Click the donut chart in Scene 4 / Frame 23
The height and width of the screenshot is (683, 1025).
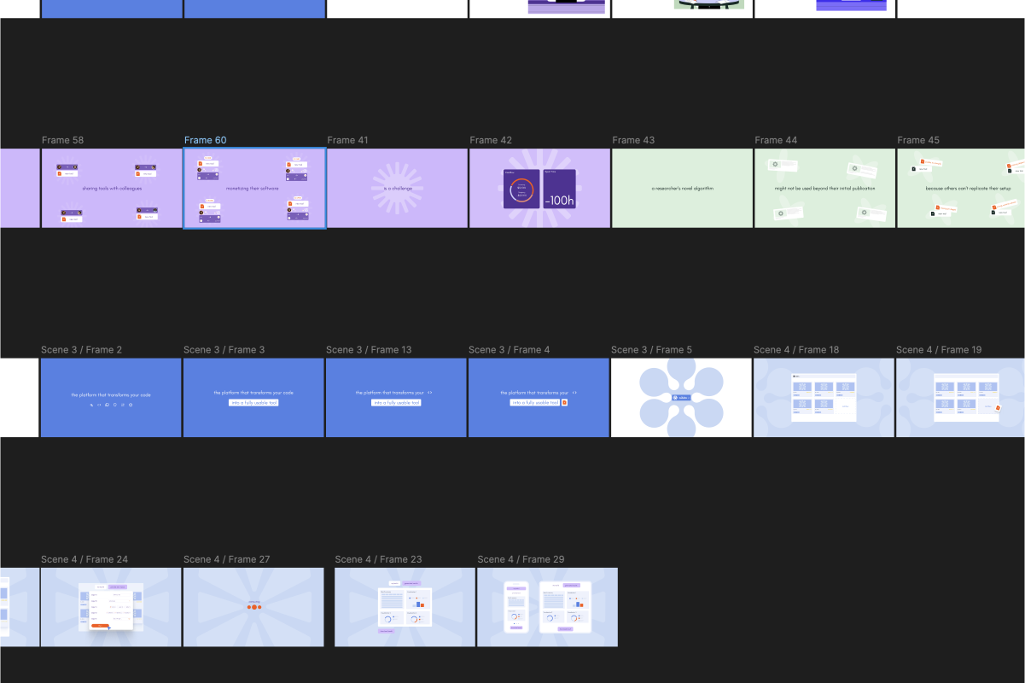(388, 618)
